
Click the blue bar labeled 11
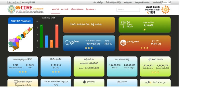click(46, 41)
